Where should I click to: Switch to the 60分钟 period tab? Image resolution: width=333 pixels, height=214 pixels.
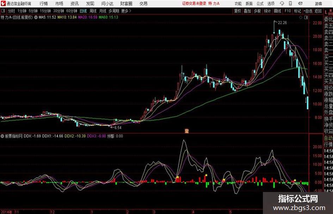click(x=72, y=11)
